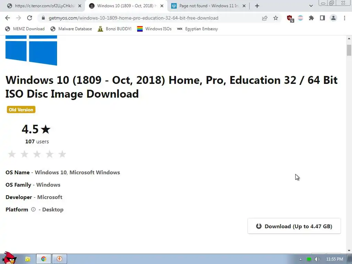This screenshot has height=264, width=352.
Task: Open the Extensions puzzle menu
Action: (x=311, y=18)
